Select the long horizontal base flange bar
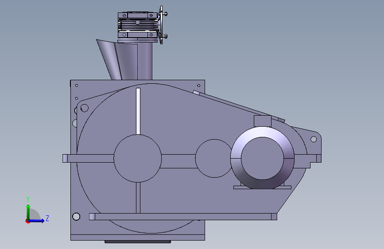Image resolution: width=384 pixels, height=249 pixels. coord(183,217)
